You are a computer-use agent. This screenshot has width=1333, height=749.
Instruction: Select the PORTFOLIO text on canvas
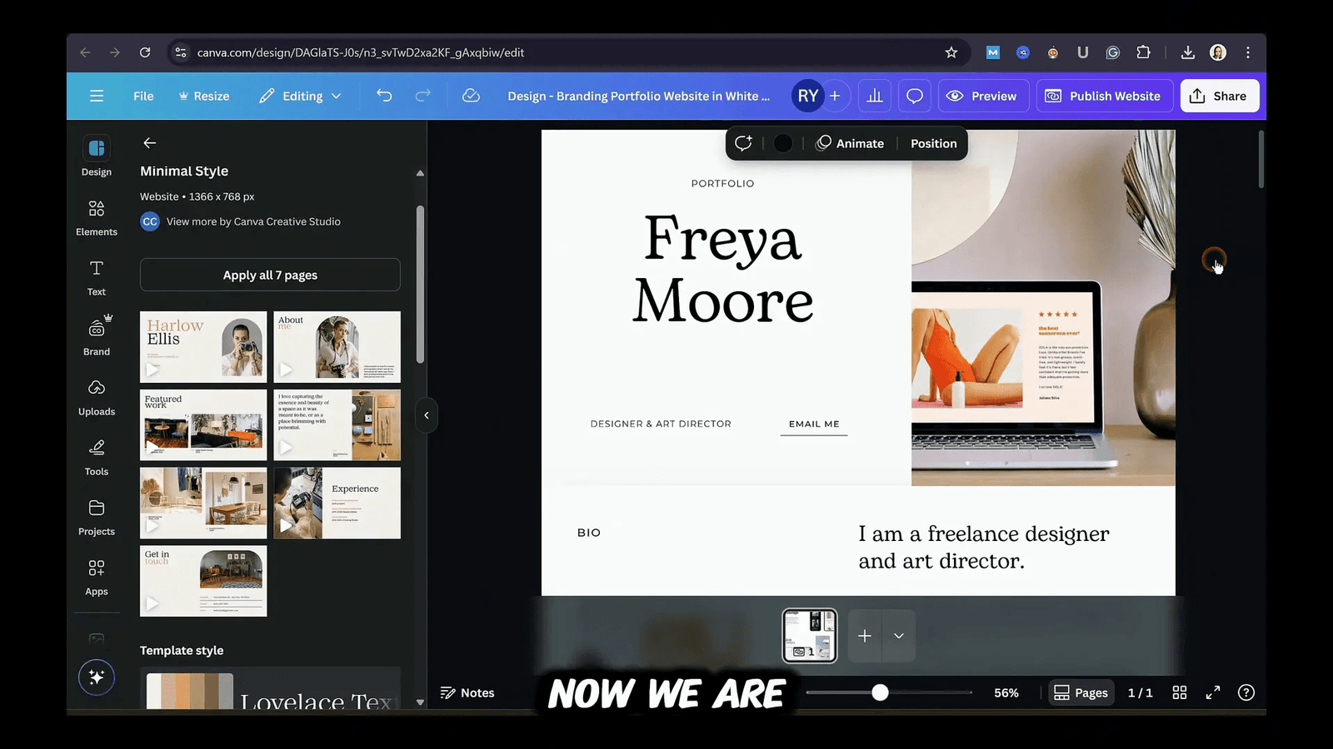[x=722, y=183]
